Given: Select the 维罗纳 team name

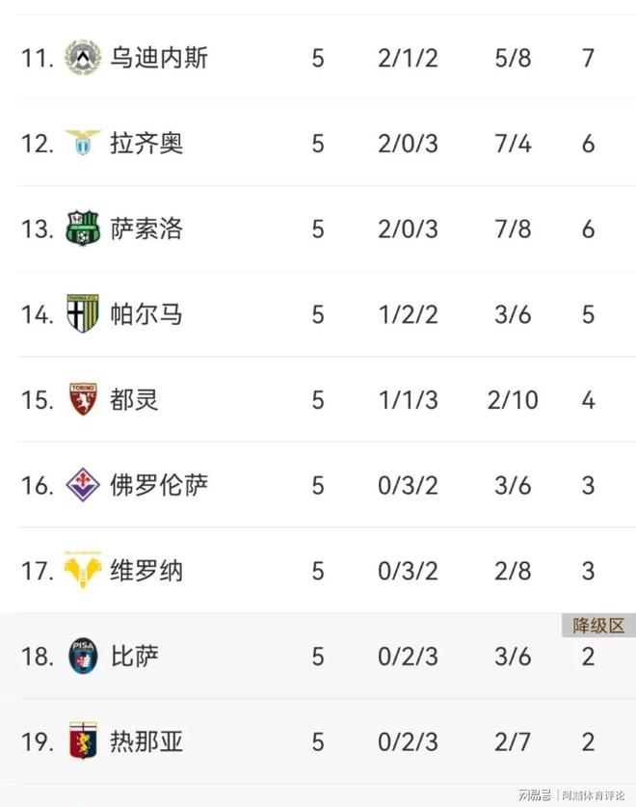Looking at the screenshot, I should click(146, 571).
